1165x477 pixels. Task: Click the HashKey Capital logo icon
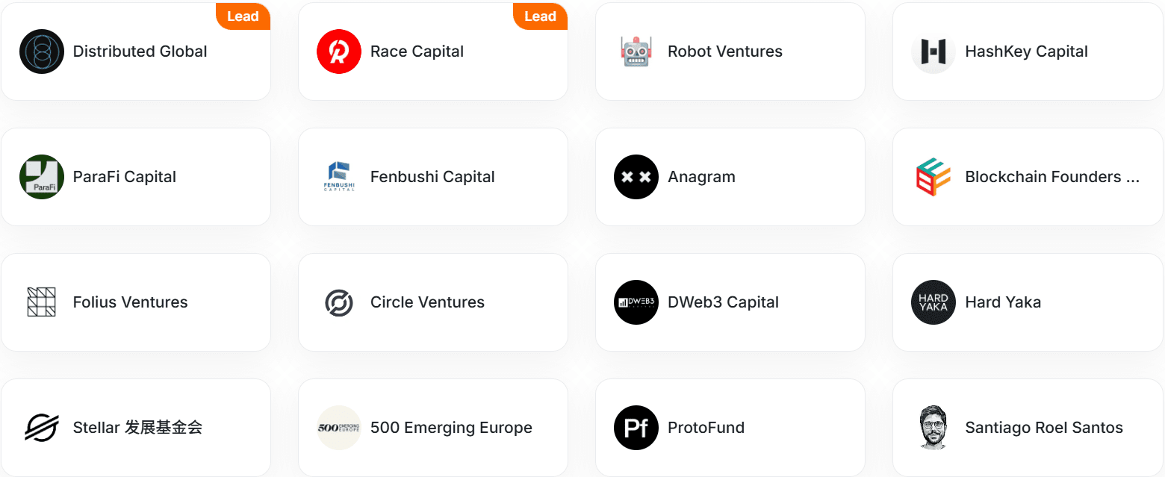coord(933,52)
